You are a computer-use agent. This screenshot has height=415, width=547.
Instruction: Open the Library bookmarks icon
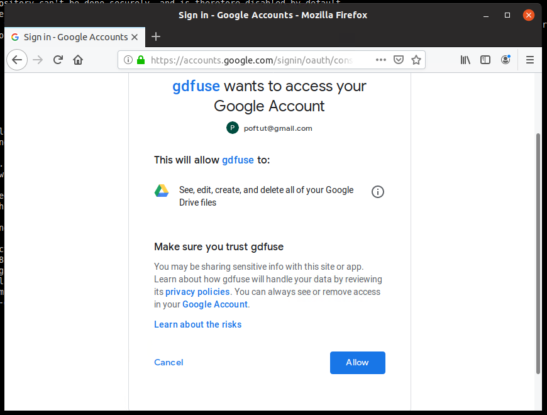pos(465,60)
